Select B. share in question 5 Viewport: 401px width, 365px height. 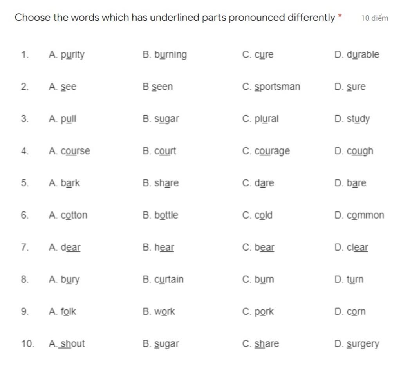pos(161,183)
